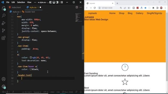Click the editor vertical scrollbar

(83, 43)
